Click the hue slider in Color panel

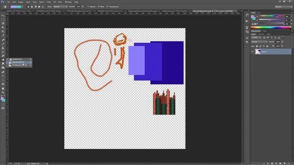(x=271, y=16)
